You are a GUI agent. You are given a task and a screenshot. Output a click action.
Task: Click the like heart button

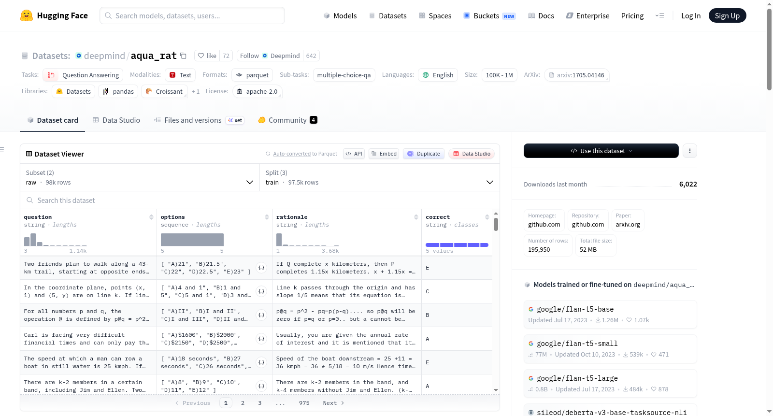(207, 56)
